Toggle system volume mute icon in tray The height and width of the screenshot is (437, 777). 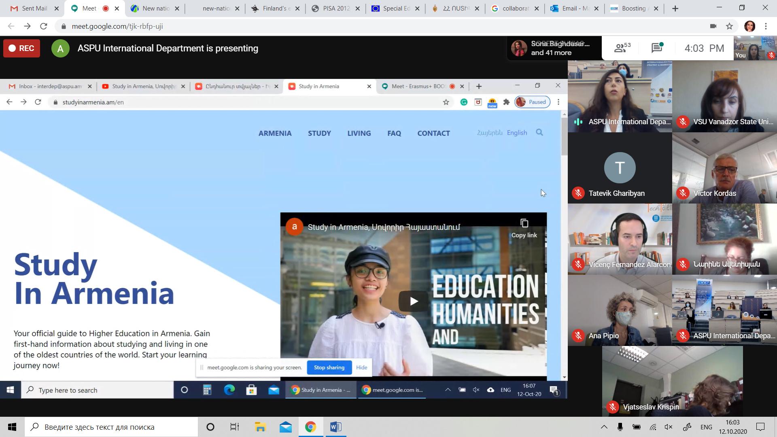668,427
